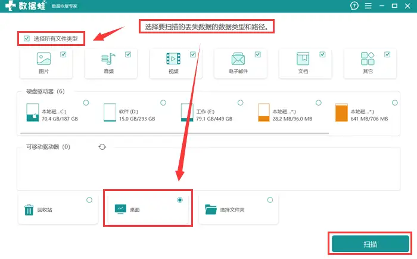Viewport: 417px width, 259px height.
Task: Uncheck the 其它 checkbox
Action: [x=387, y=54]
